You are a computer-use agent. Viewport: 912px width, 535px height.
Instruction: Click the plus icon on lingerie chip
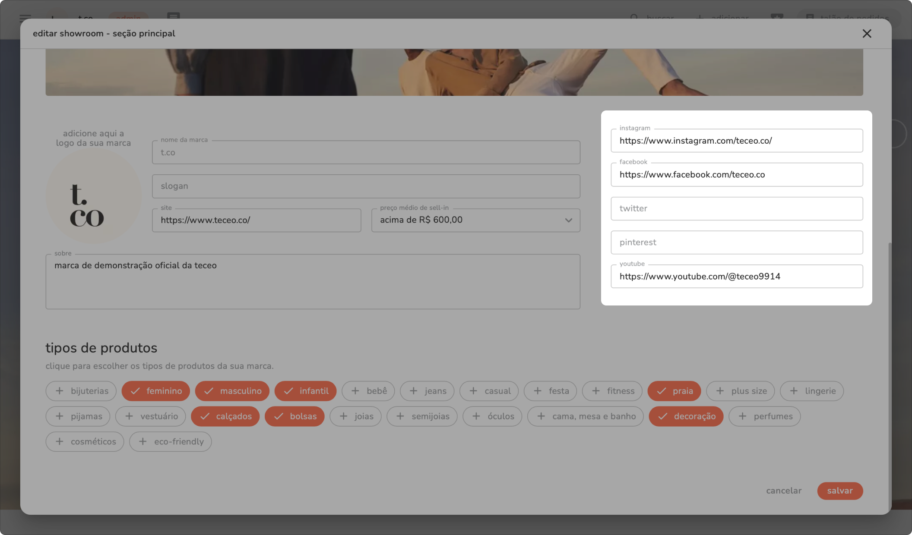coord(794,391)
